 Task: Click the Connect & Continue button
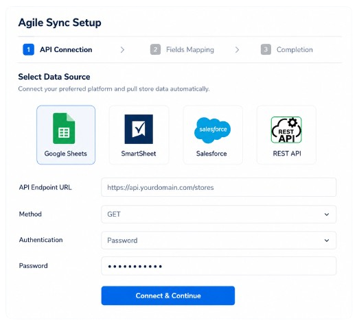click(168, 295)
